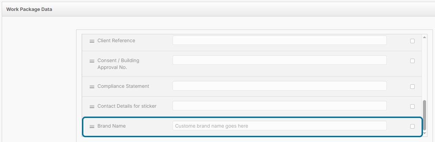
Task: Check the Compliance Statement checkbox
Action: (x=412, y=86)
